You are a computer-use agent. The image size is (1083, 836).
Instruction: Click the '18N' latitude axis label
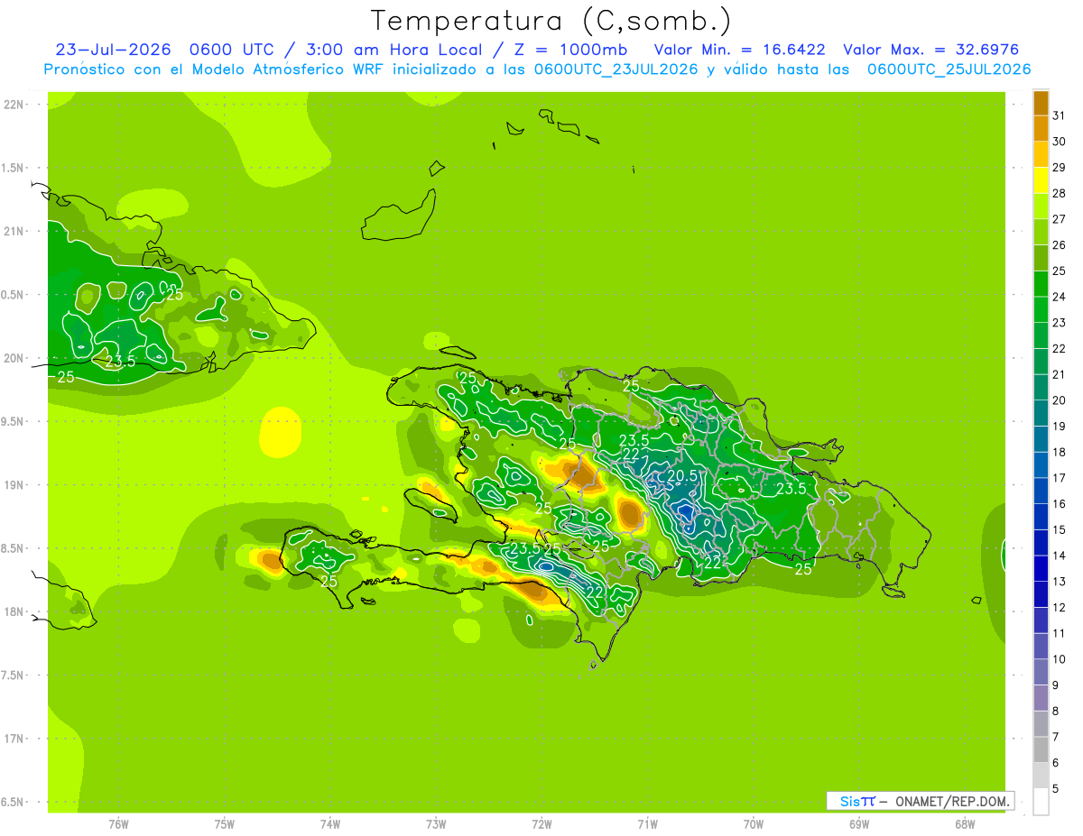click(14, 611)
